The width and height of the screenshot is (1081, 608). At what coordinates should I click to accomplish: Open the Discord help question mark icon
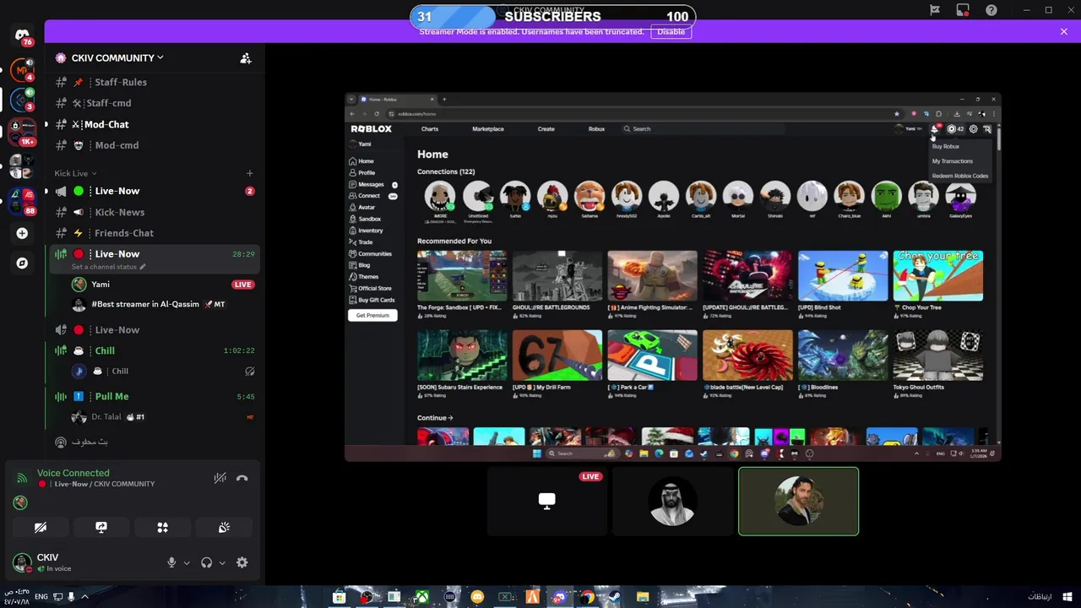(x=991, y=10)
